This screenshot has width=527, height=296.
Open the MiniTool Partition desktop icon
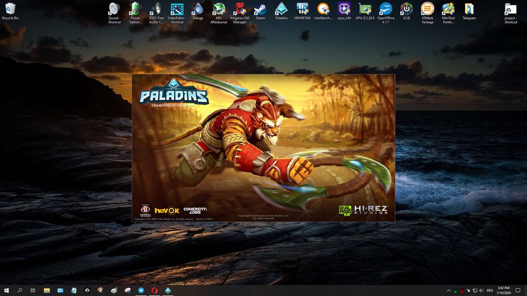tap(448, 13)
